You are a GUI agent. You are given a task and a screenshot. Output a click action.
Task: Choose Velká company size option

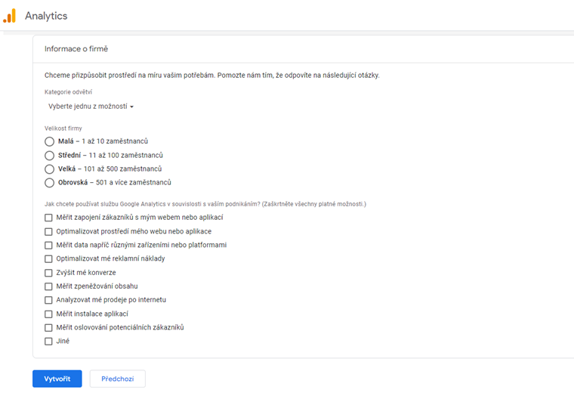click(50, 169)
